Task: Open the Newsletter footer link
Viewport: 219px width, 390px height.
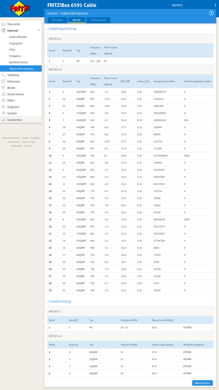Action: tap(17, 146)
